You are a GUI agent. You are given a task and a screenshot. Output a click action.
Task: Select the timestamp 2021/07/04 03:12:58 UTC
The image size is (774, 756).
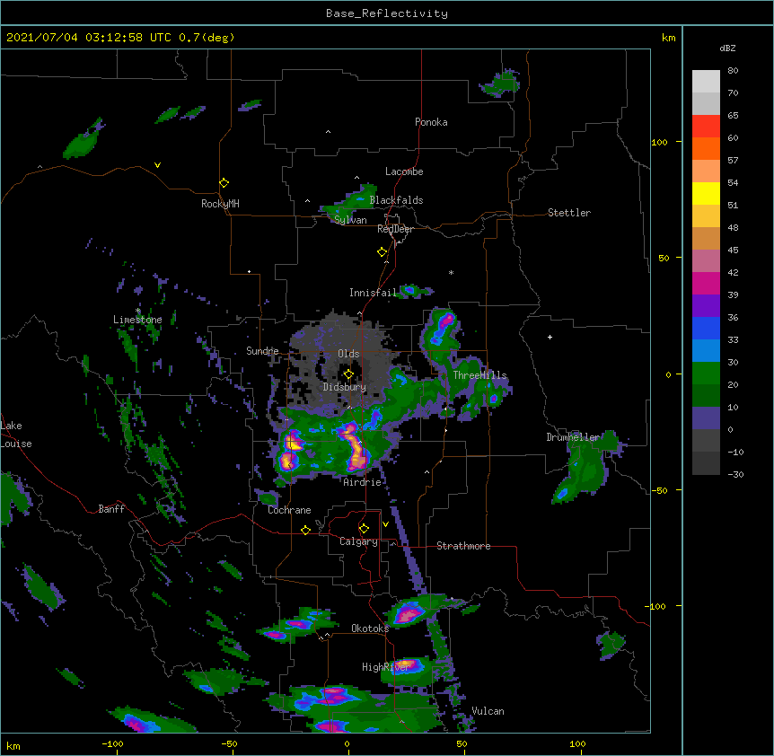coord(88,38)
